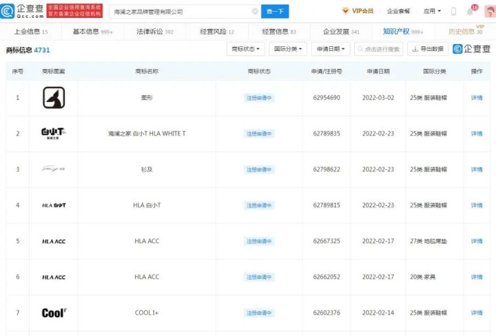Expand the 应用 dropdown in header
The width and height of the screenshot is (496, 336).
tap(432, 11)
